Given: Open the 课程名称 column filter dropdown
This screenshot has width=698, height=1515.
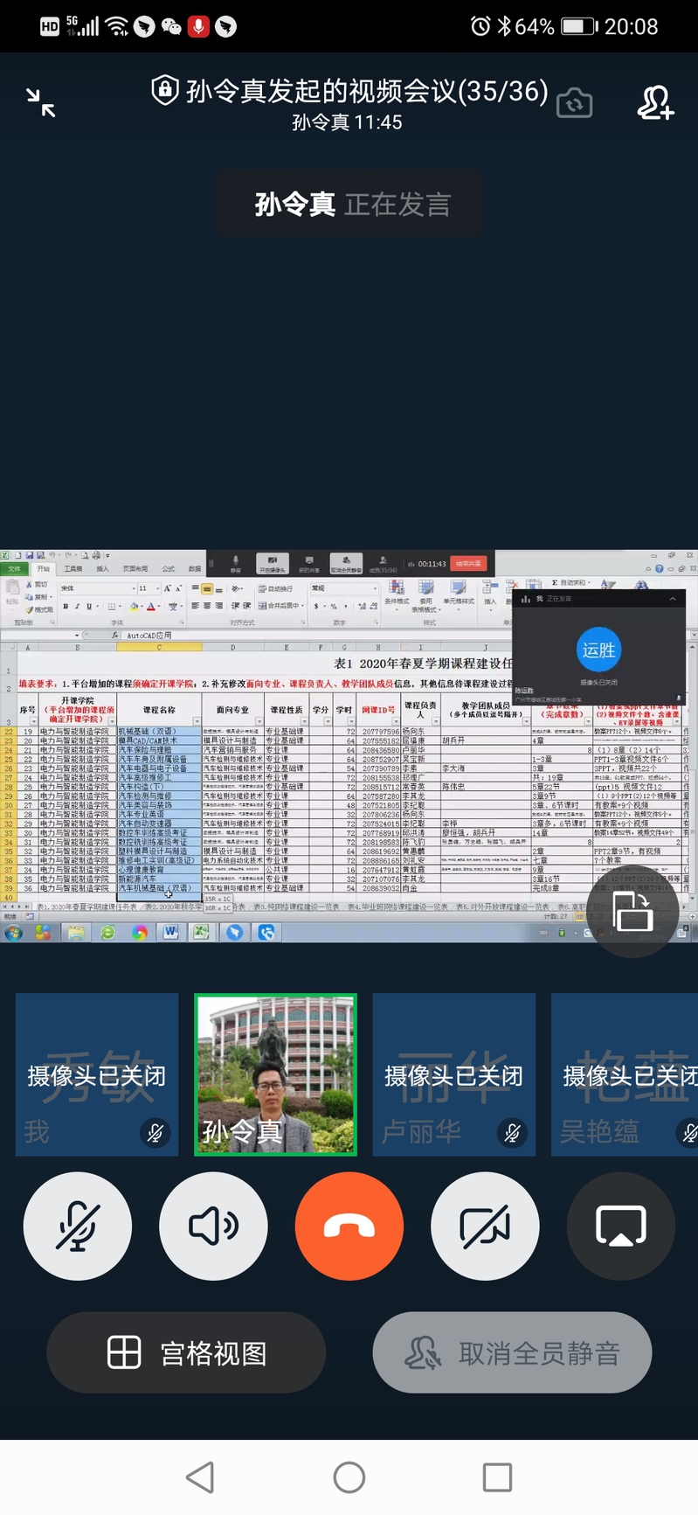Looking at the screenshot, I should (x=197, y=721).
